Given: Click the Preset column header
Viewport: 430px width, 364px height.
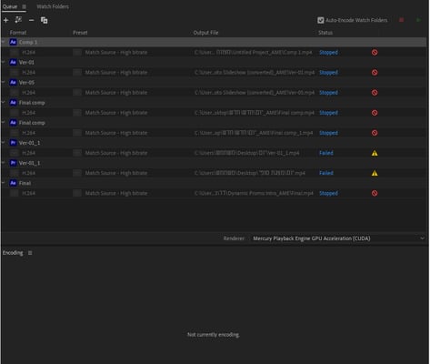Looking at the screenshot, I should (x=80, y=33).
